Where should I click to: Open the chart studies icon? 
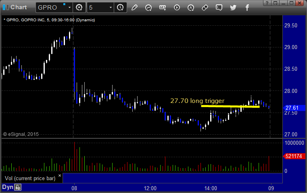coord(148,8)
